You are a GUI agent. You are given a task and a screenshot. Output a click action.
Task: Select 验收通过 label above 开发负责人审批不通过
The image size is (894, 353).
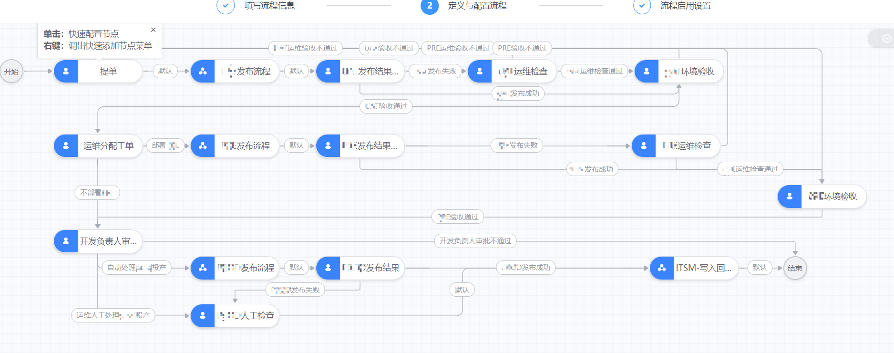[458, 217]
